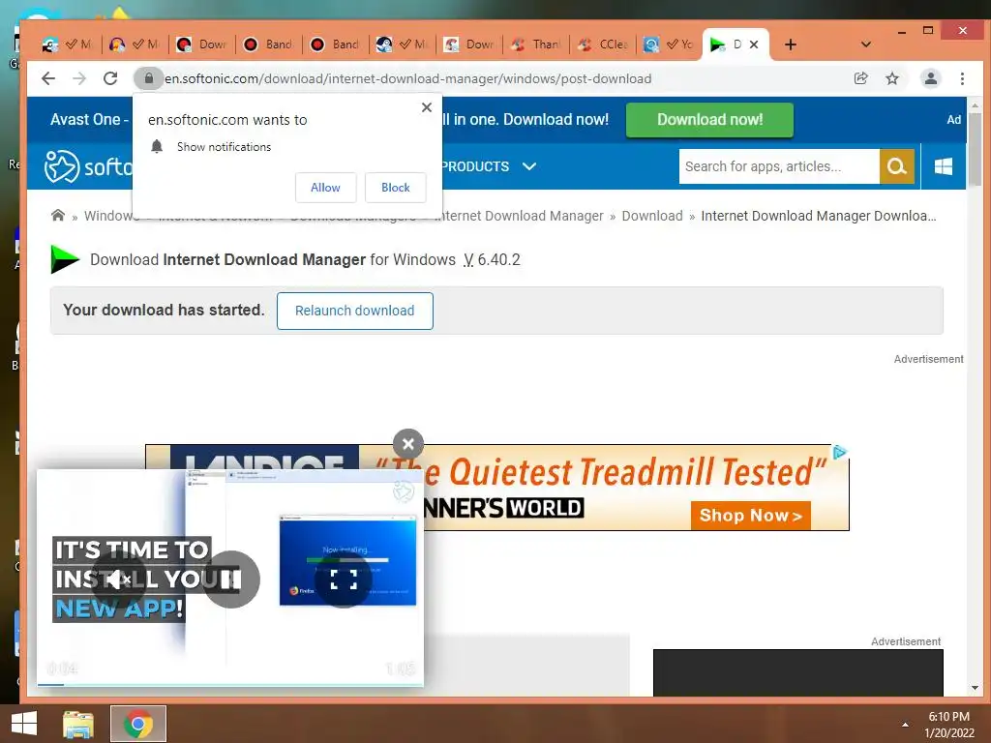Switch to the second Bandicam tab

[x=336, y=45]
